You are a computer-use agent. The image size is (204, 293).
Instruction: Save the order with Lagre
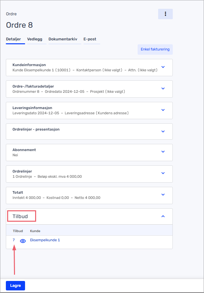(x=16, y=286)
